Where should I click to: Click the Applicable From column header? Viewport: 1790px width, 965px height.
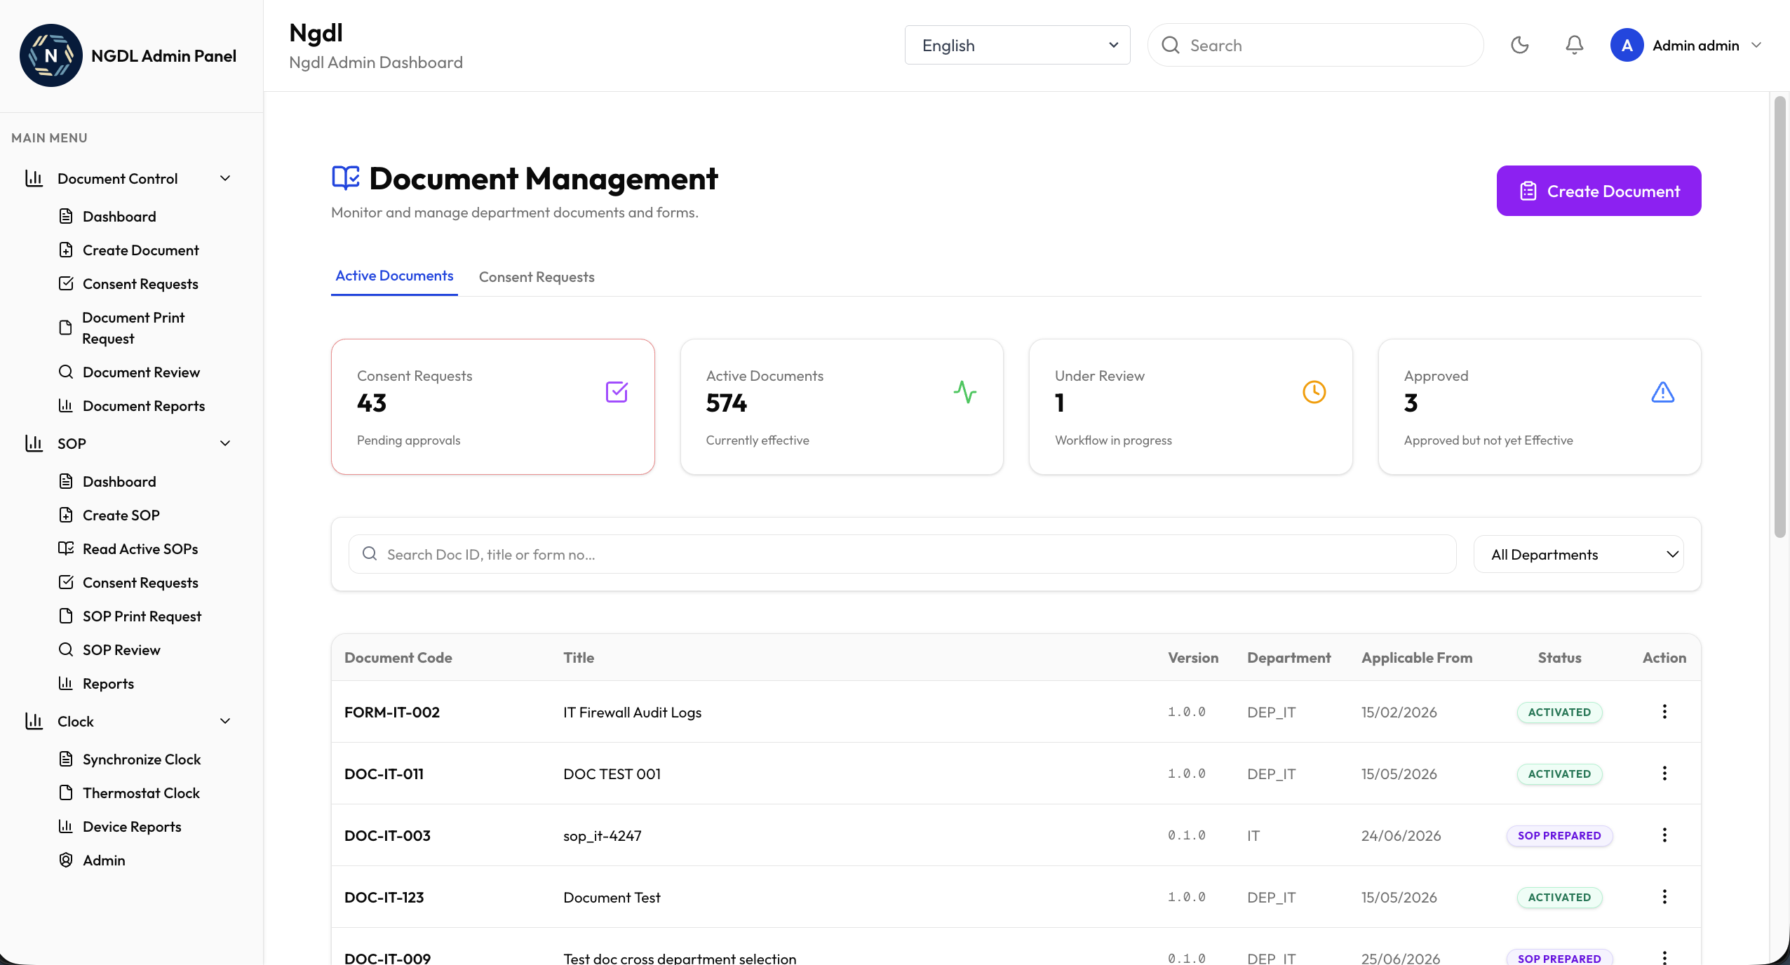point(1417,657)
